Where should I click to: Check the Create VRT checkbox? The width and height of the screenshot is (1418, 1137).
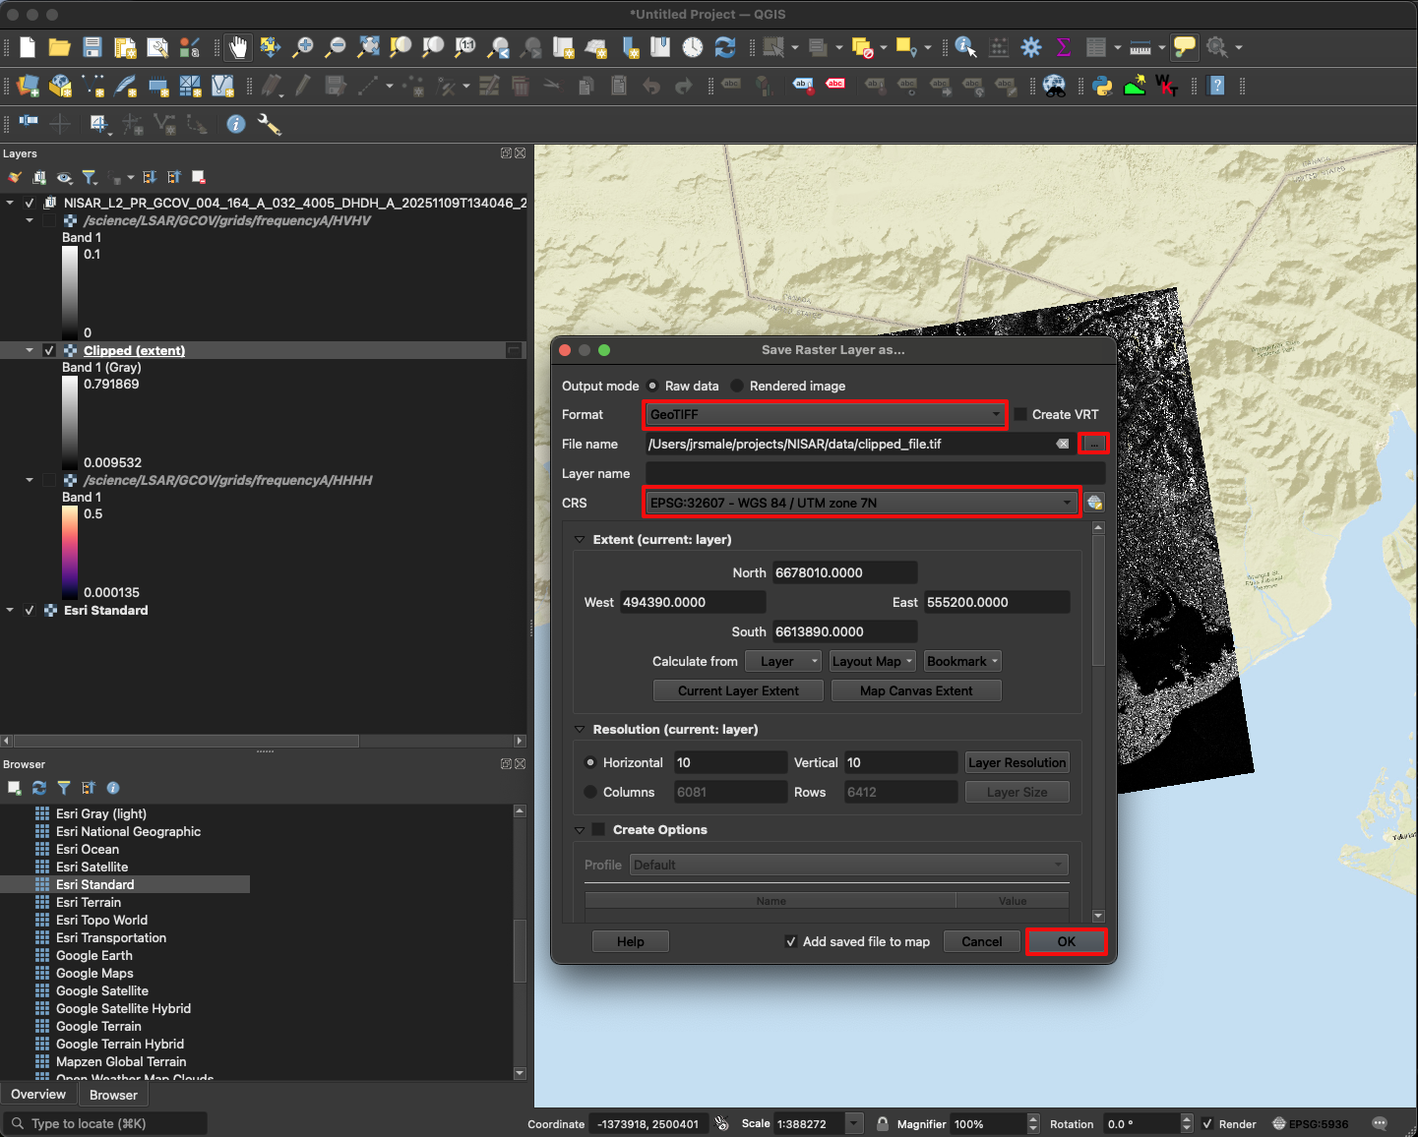coord(1020,414)
